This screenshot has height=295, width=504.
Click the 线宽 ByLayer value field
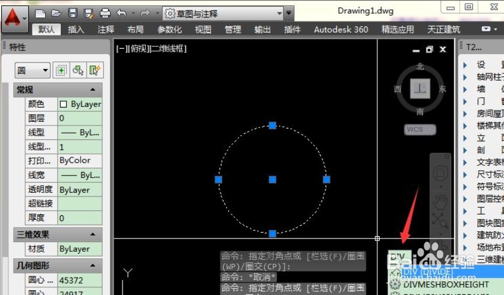click(x=80, y=175)
